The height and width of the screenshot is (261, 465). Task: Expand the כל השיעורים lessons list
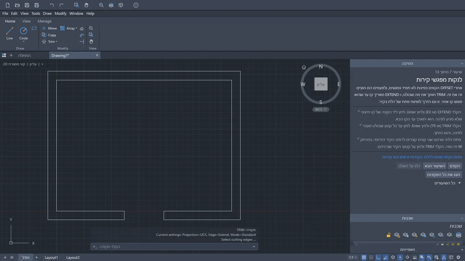[448, 183]
